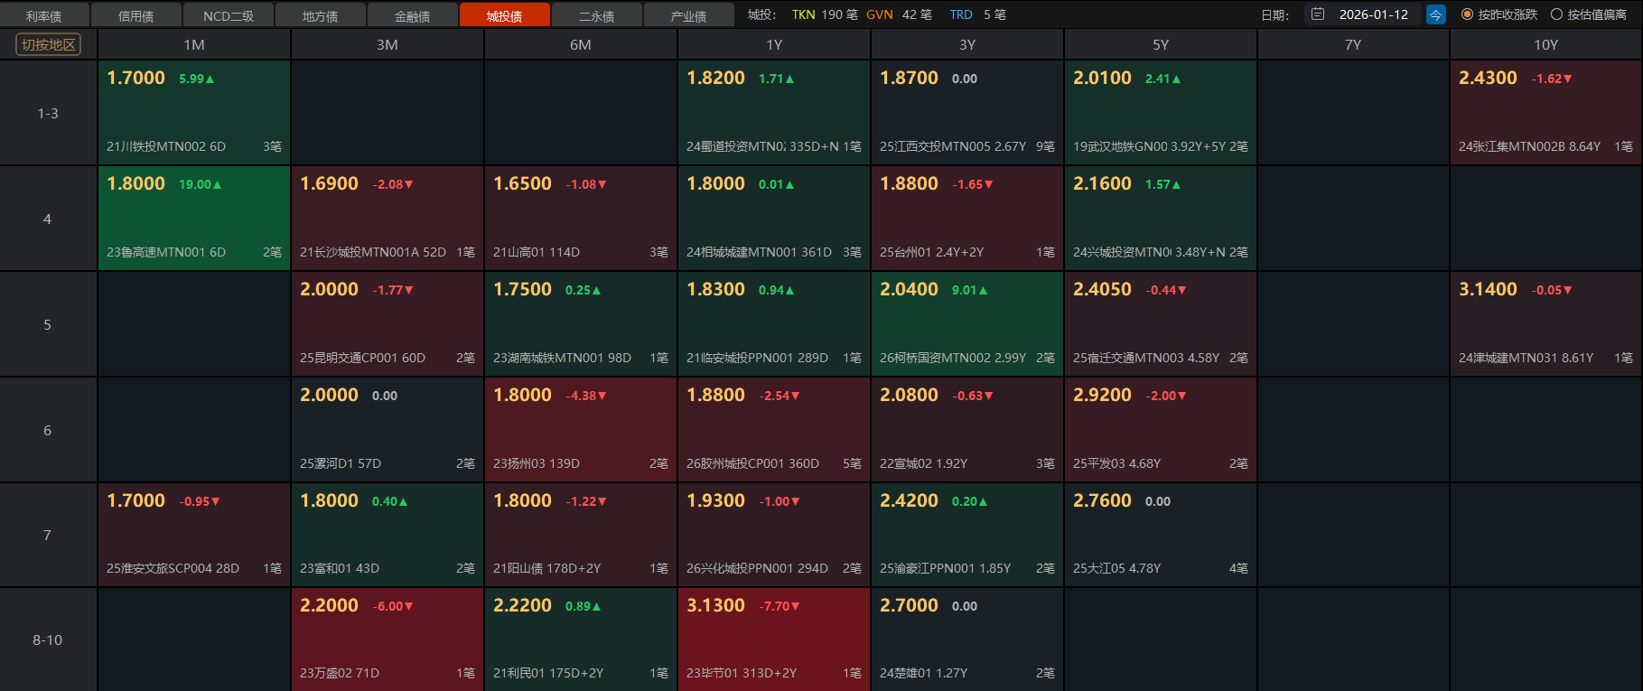Switch to the 产业债 tab
1643x691 pixels.
tap(689, 15)
